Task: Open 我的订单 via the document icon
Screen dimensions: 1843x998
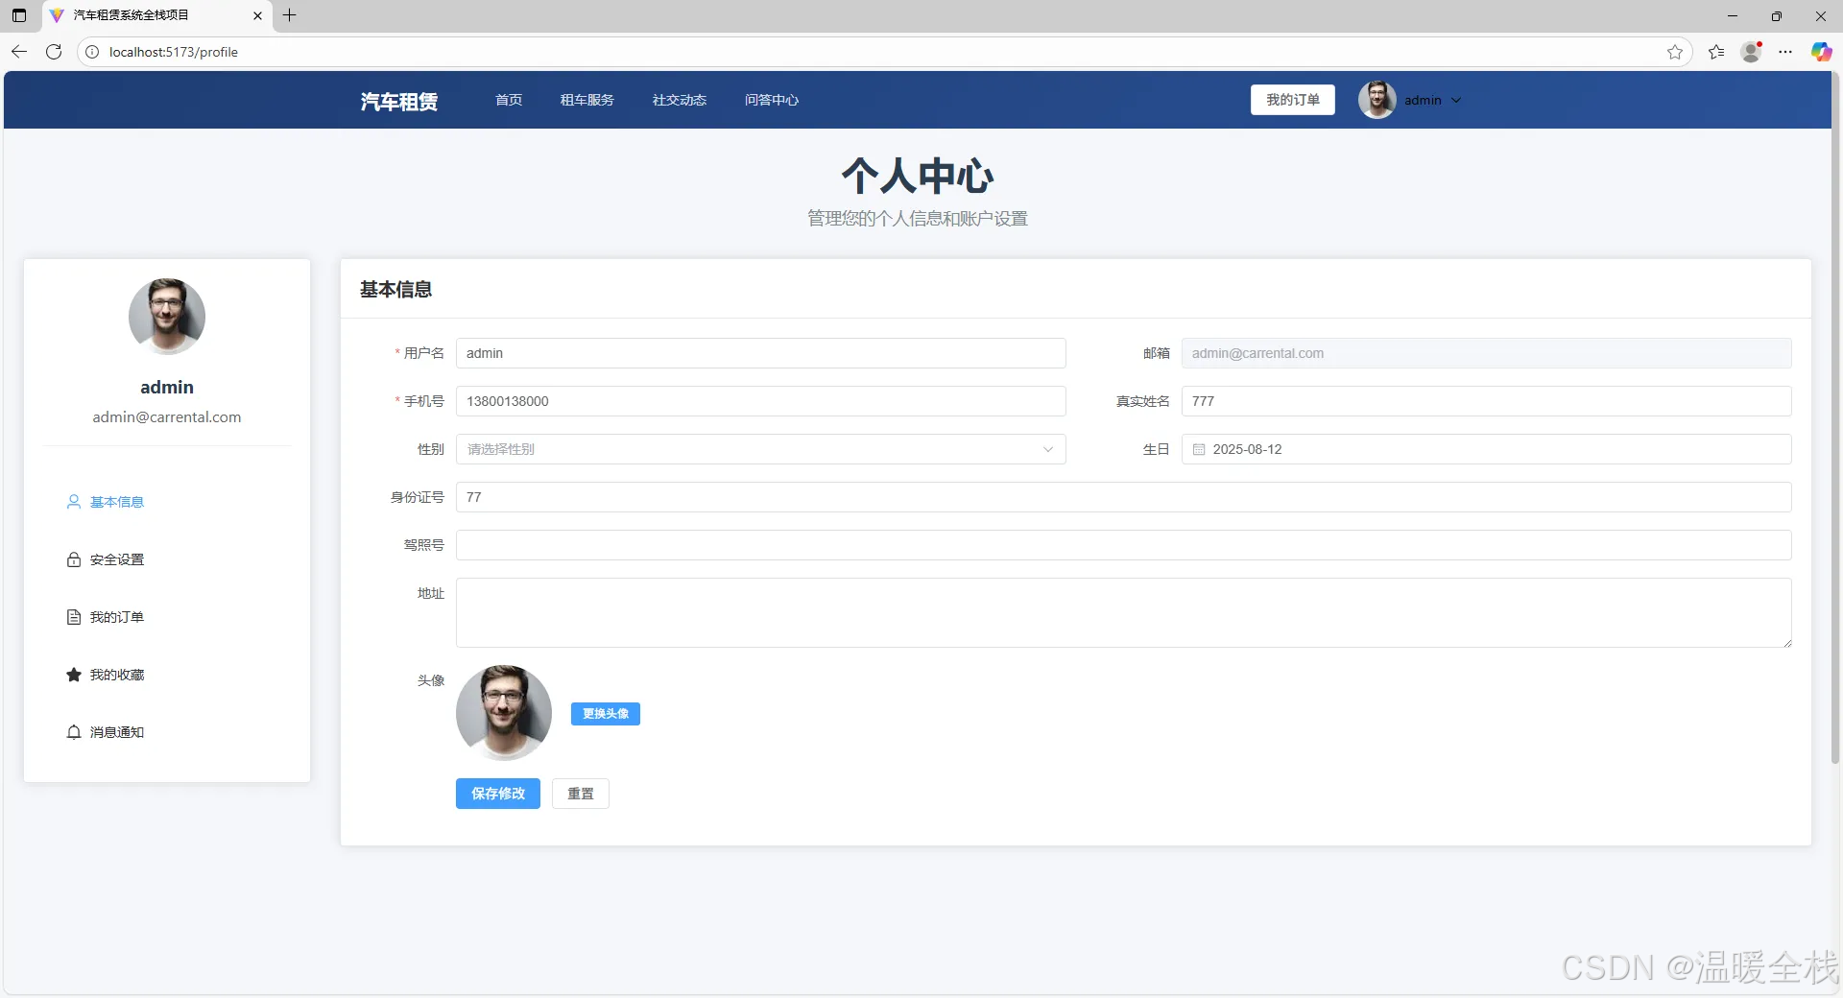Action: click(75, 617)
